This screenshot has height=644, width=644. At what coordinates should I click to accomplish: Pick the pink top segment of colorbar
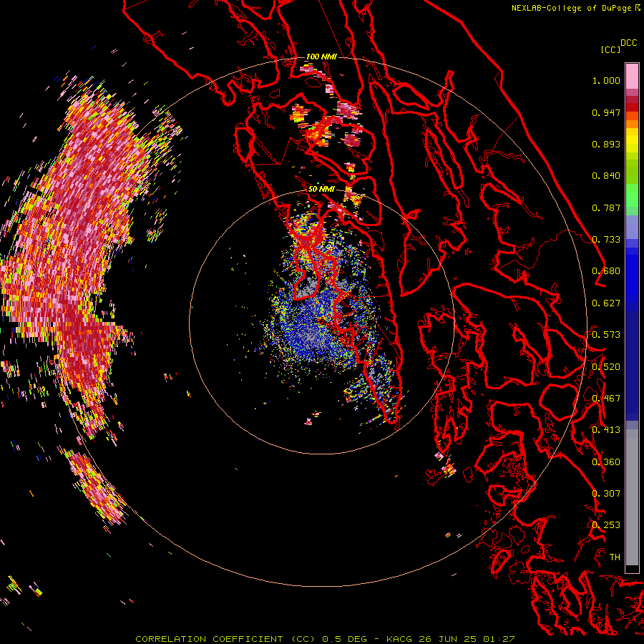coord(632,76)
